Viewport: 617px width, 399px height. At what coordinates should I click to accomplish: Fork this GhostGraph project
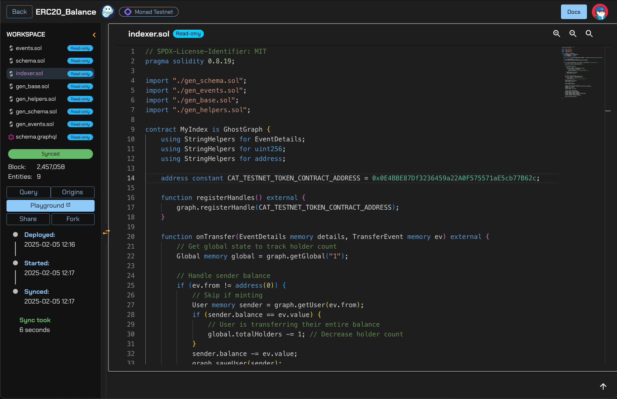[73, 219]
